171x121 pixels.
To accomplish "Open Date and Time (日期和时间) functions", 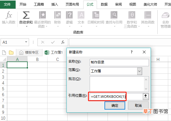I will [96, 19].
